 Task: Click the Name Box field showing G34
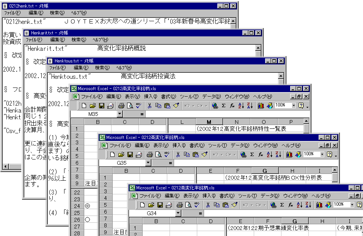click(x=152, y=213)
